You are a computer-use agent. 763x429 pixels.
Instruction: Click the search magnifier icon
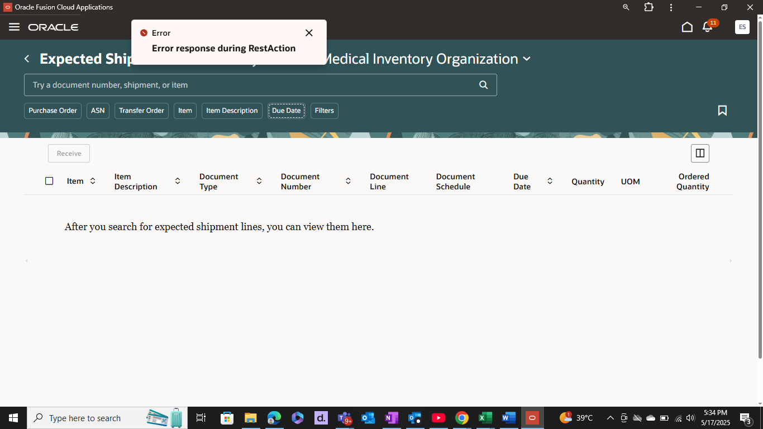click(x=483, y=85)
